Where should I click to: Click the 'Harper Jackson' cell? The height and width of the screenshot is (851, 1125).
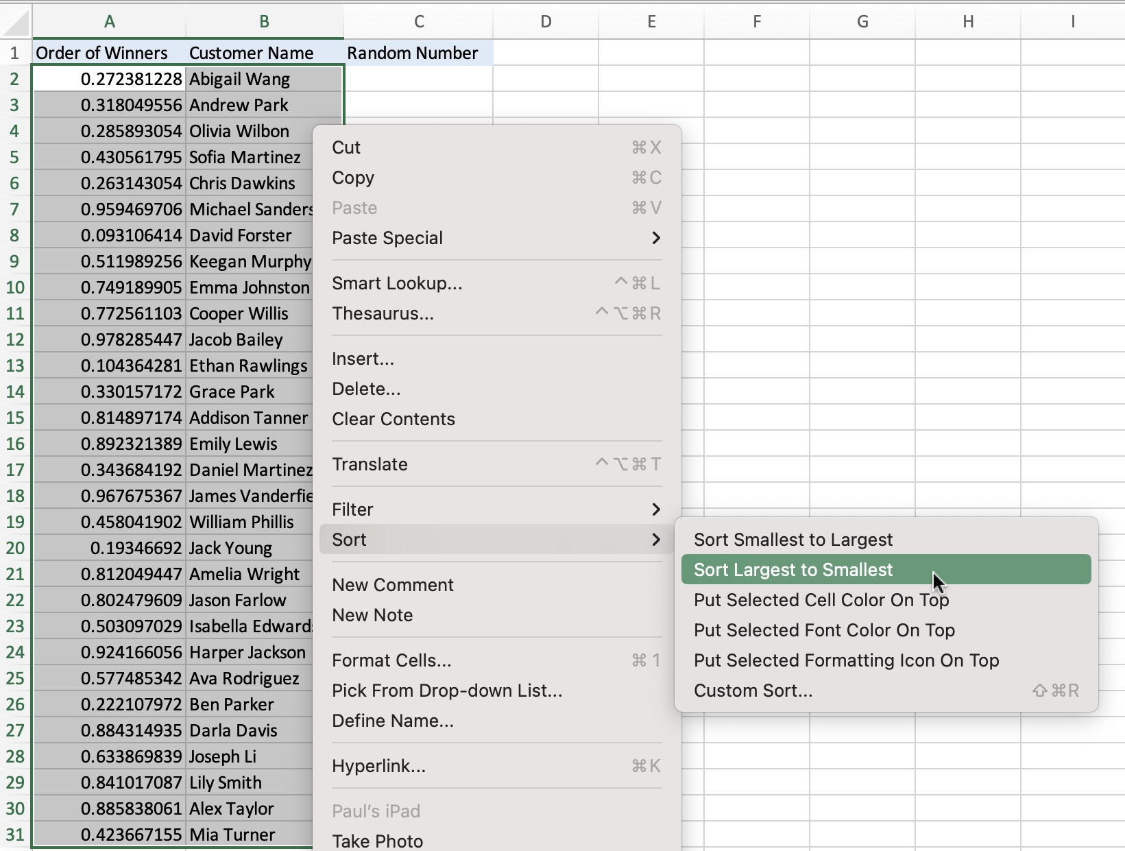tap(250, 652)
